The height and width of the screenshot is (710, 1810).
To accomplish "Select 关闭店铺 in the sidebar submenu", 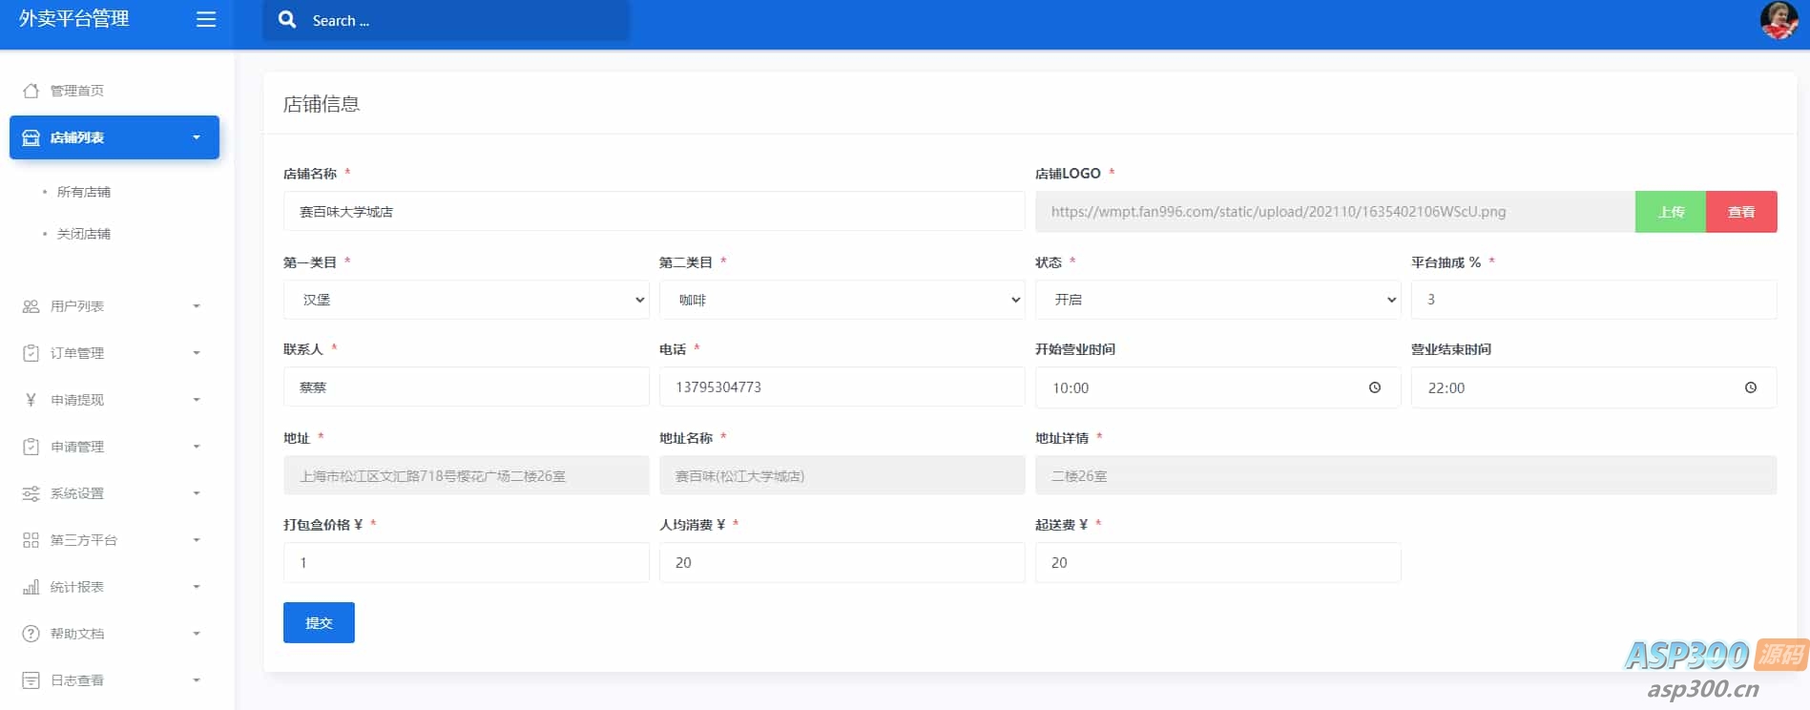I will 84,234.
